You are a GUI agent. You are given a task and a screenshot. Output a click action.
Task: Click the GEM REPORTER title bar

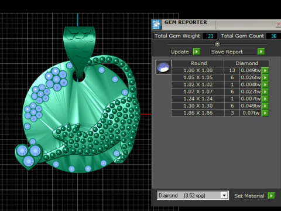217,24
